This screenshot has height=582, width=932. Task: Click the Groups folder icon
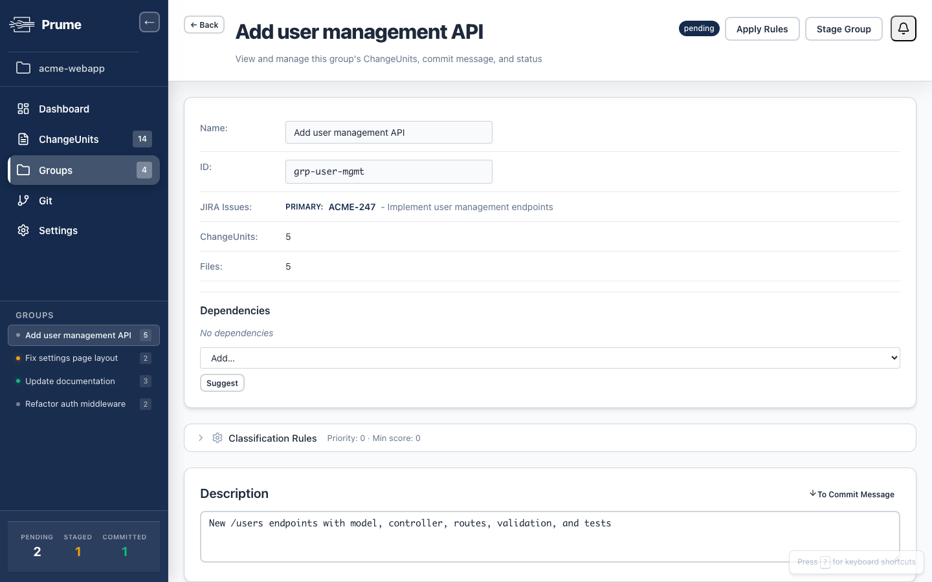[23, 170]
